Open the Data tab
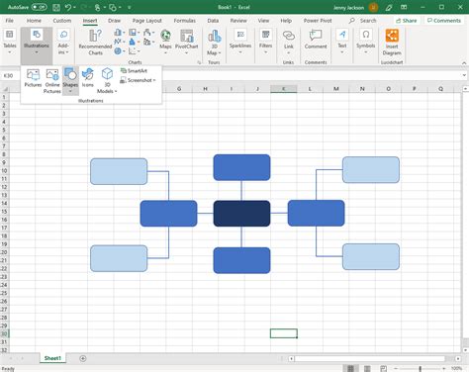Viewport: 469px width, 372px height. [x=213, y=21]
